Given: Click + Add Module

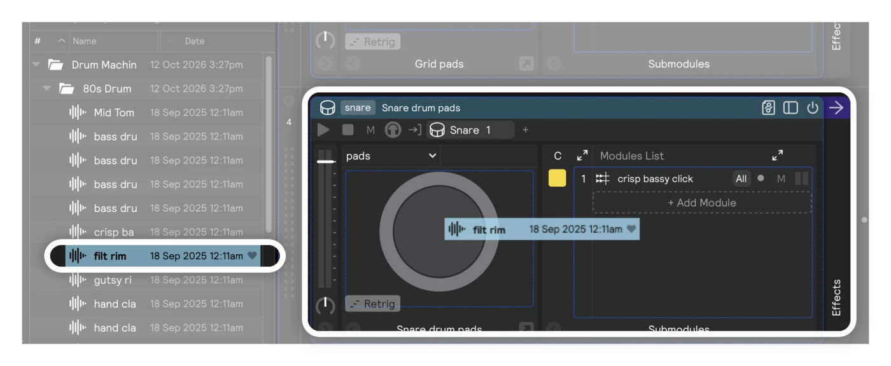Looking at the screenshot, I should pyautogui.click(x=702, y=203).
